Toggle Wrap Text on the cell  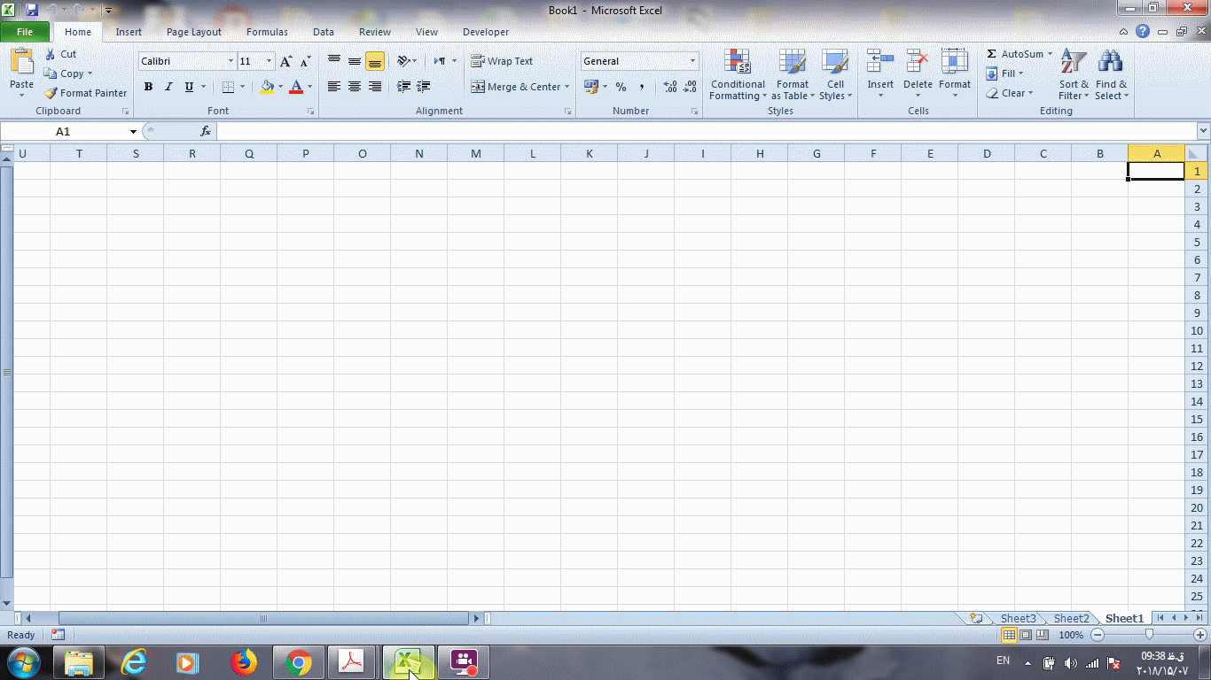pos(502,61)
